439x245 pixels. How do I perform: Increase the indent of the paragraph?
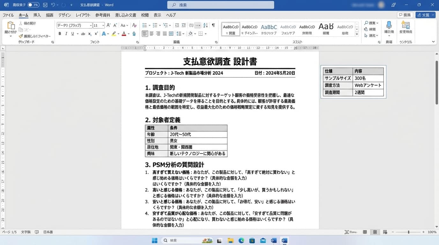183,25
